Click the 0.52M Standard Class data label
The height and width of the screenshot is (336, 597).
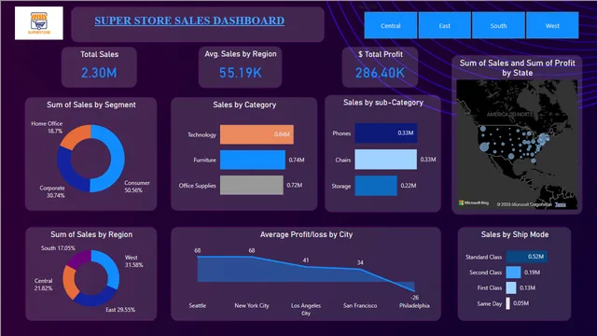point(535,257)
